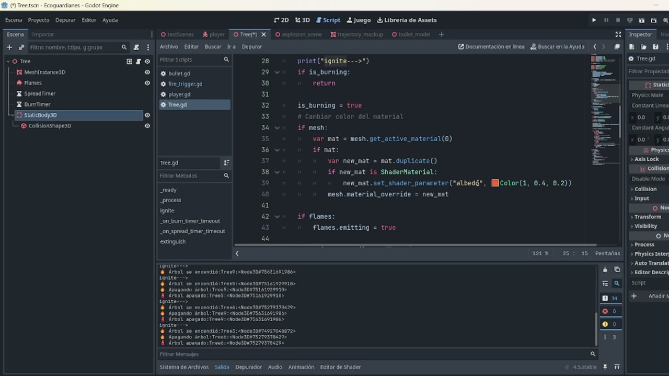Pause the running project
The height and width of the screenshot is (376, 669).
click(606, 20)
